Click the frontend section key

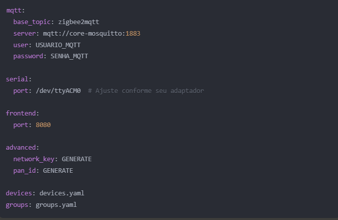click(21, 114)
